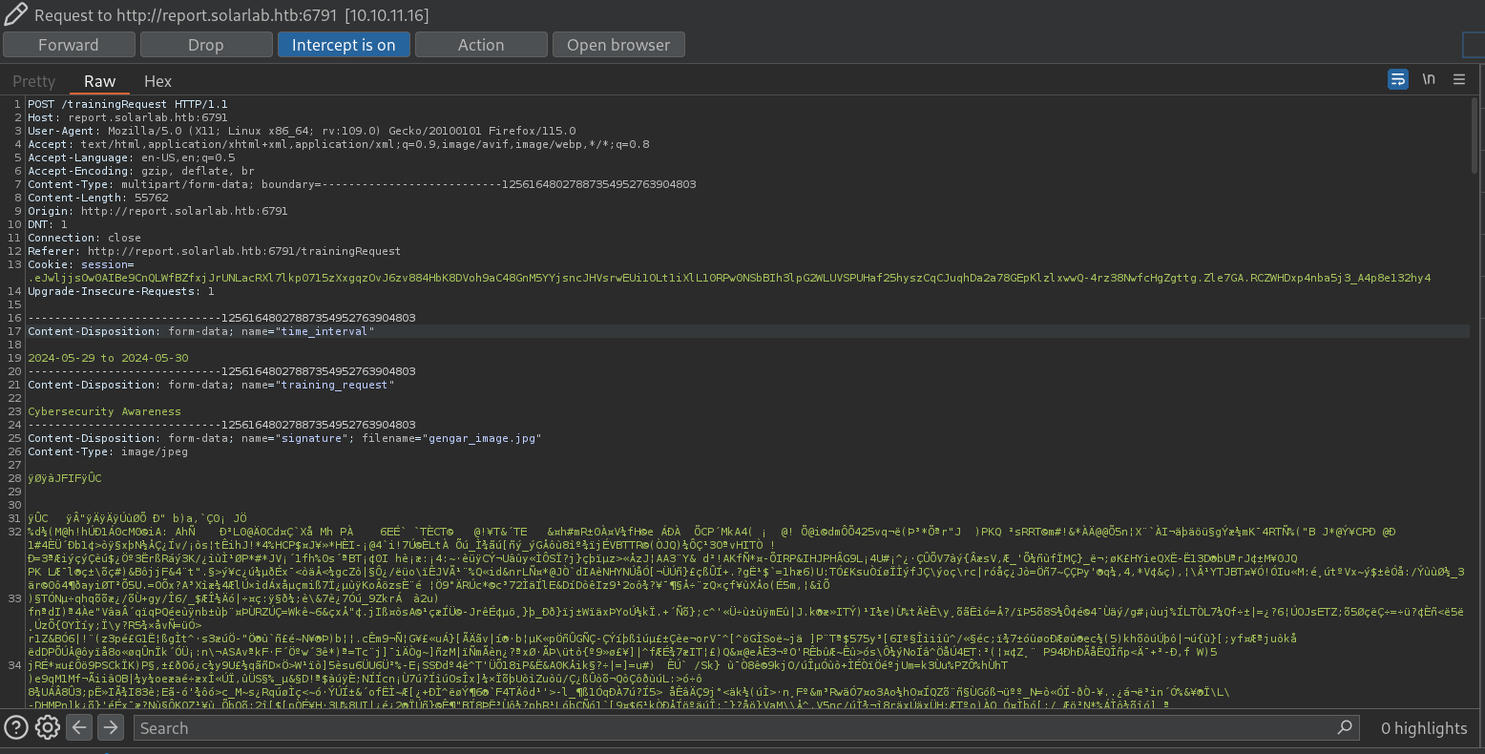Click the Connection: close line

(x=84, y=238)
